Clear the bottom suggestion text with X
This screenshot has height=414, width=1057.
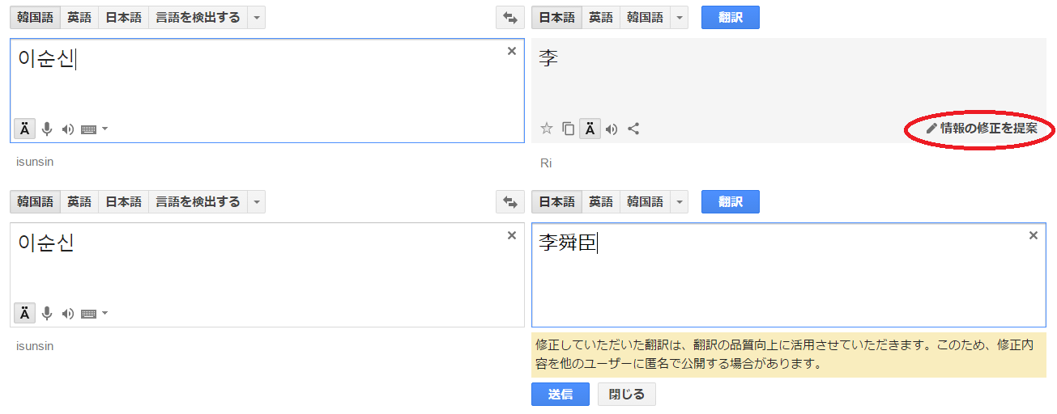1033,235
